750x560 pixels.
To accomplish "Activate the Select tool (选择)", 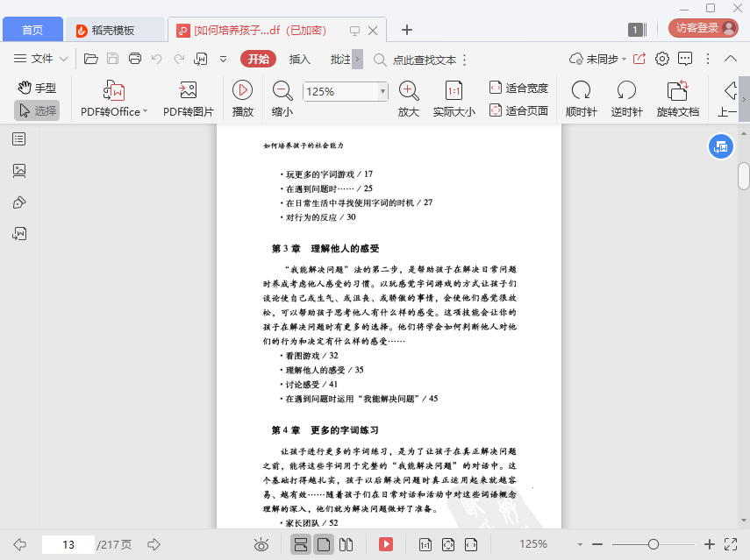I will 37,110.
